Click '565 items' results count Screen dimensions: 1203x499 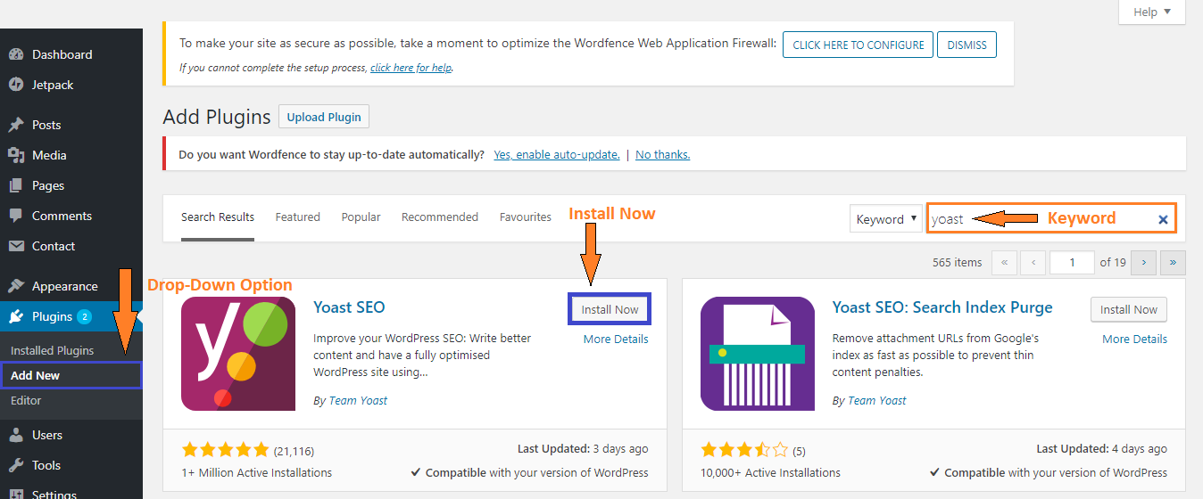click(x=958, y=262)
